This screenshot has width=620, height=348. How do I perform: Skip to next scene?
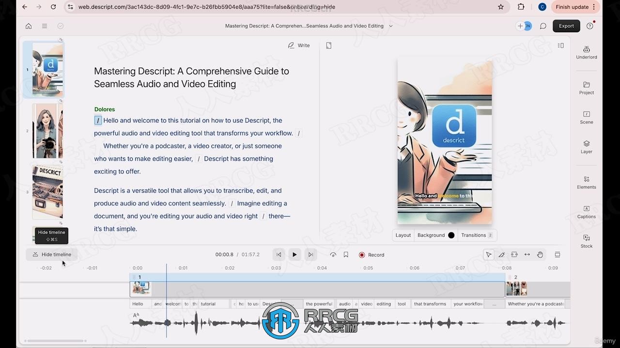[x=310, y=255]
